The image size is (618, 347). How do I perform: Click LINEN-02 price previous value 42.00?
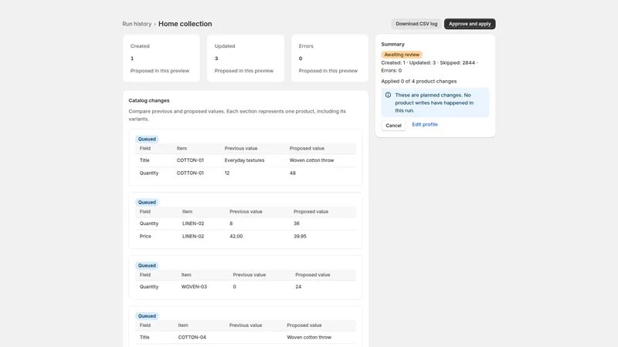(x=236, y=237)
